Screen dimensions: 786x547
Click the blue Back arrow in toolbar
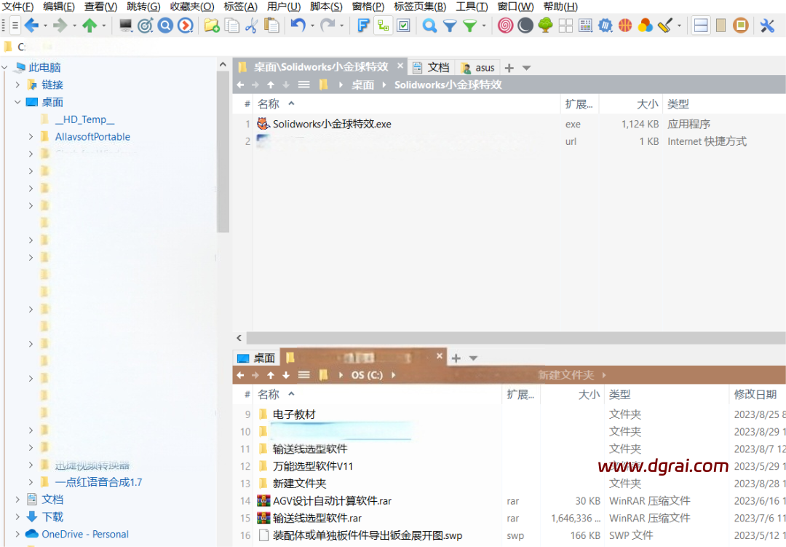[x=31, y=25]
